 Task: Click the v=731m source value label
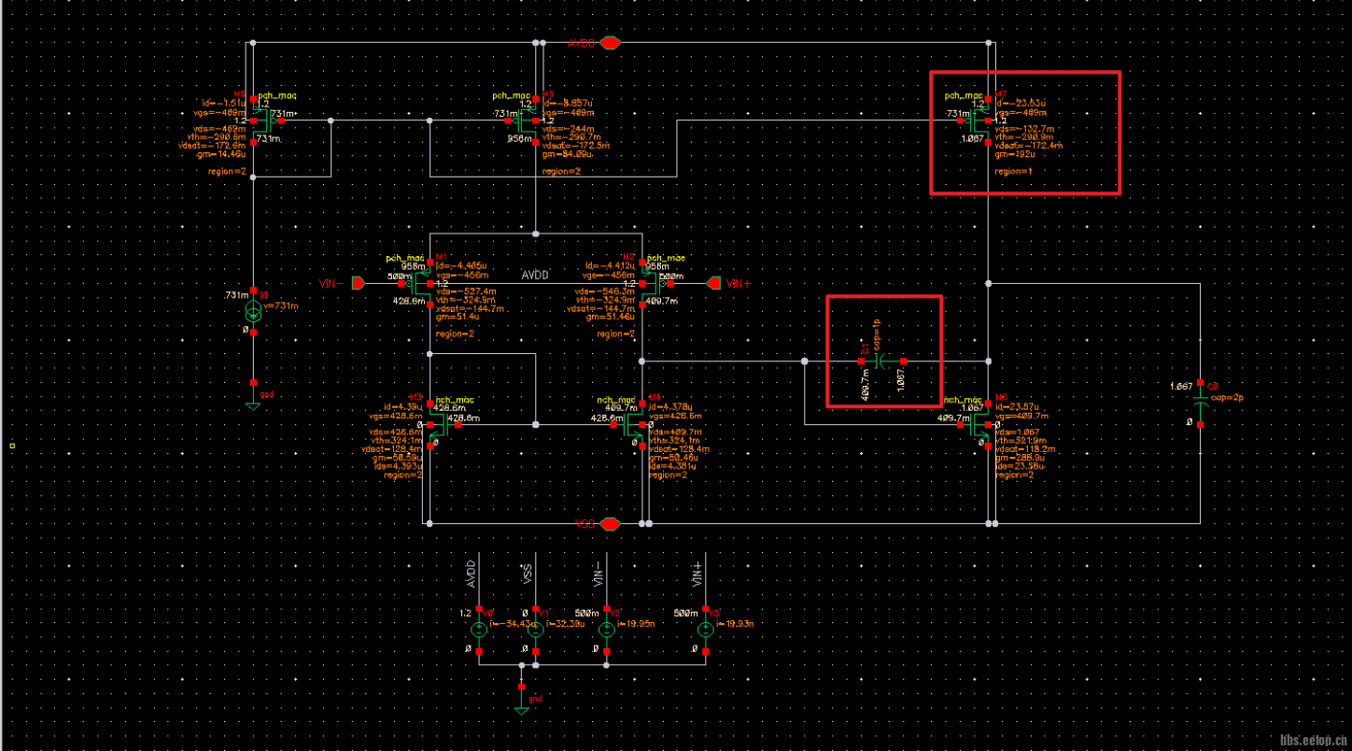tap(282, 305)
